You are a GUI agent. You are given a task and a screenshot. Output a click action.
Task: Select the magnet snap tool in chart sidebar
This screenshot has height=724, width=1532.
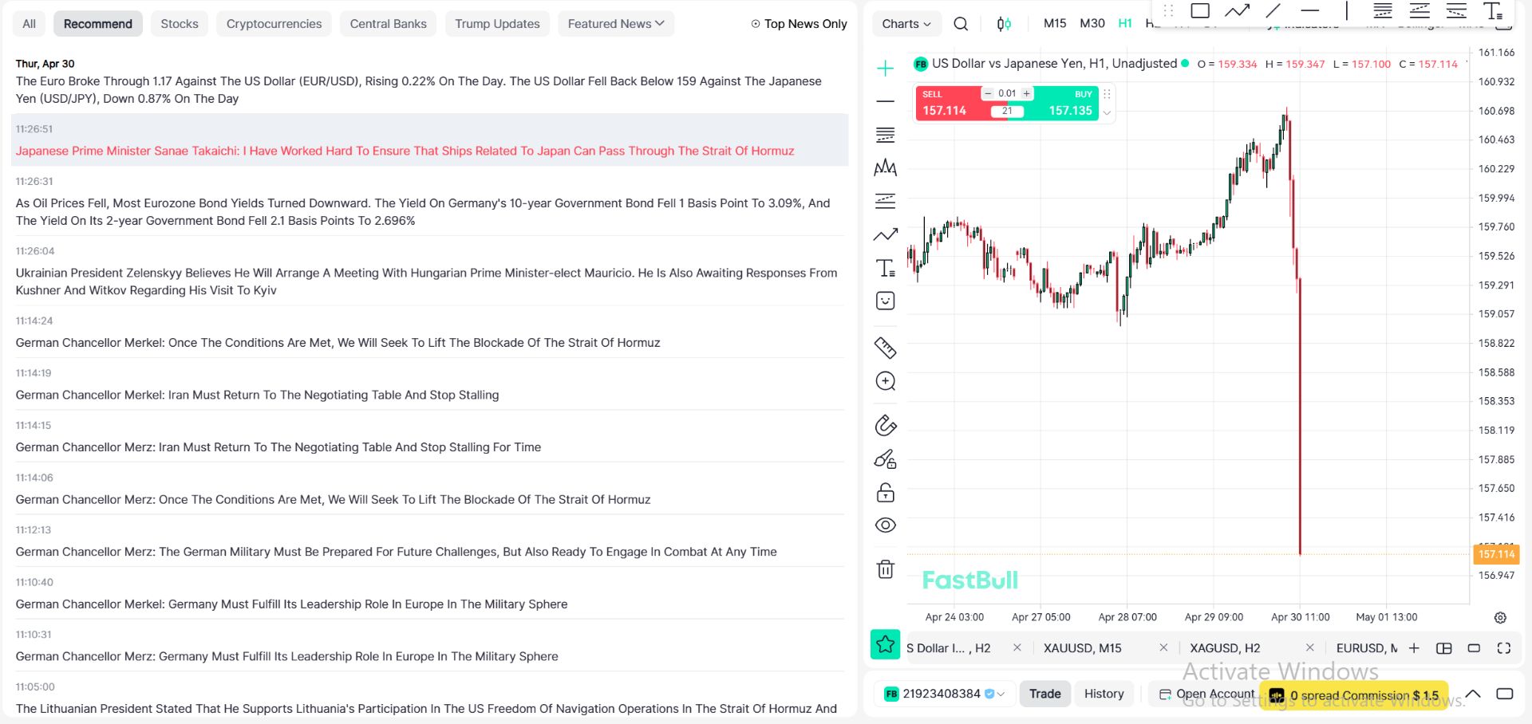coord(885,426)
